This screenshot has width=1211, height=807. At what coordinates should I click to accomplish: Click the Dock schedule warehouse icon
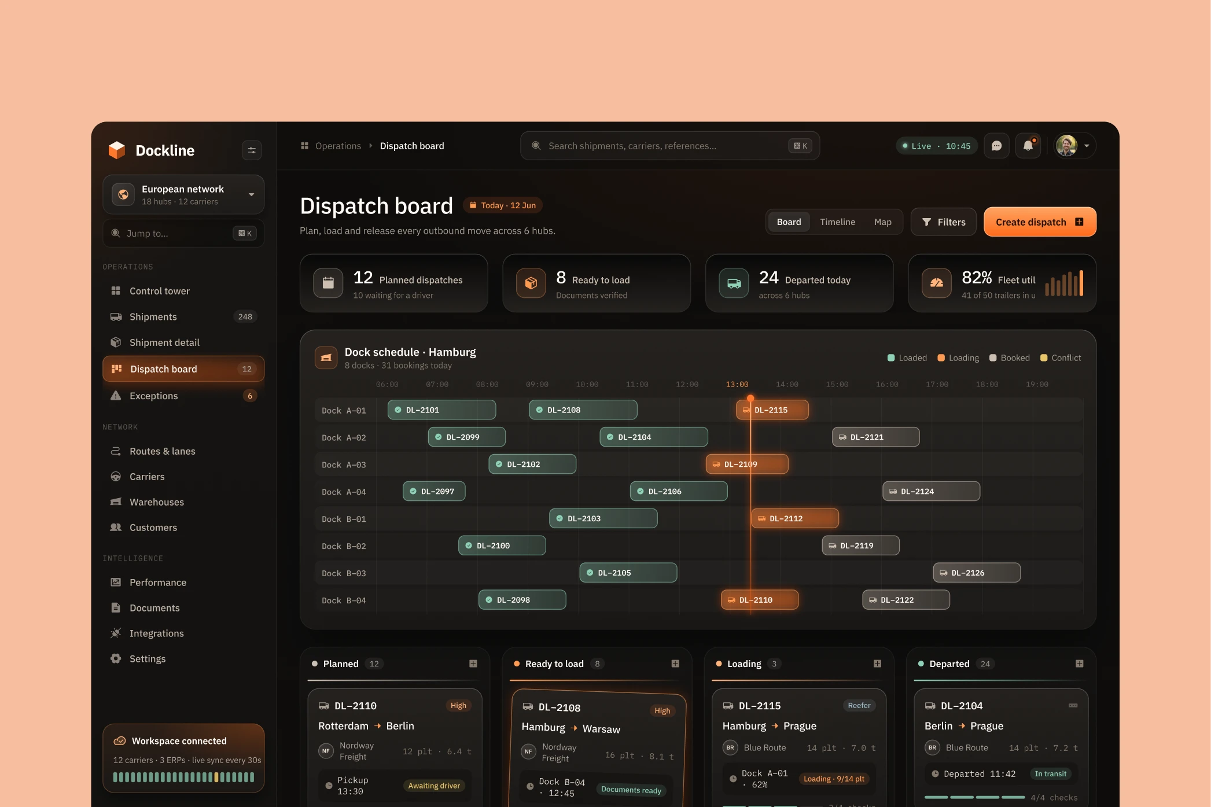(x=326, y=358)
